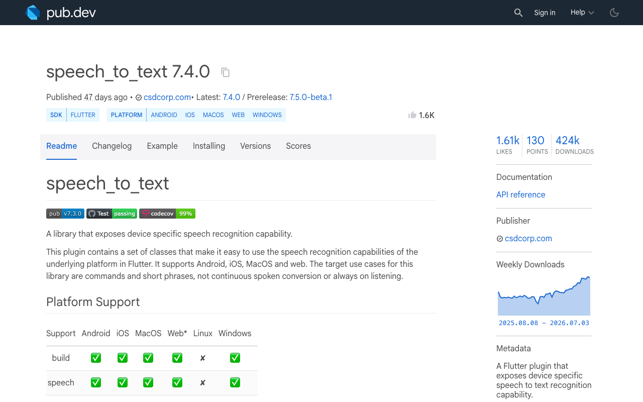Click the 'Published 47 days ago' text
This screenshot has height=402, width=643.
[x=87, y=97]
